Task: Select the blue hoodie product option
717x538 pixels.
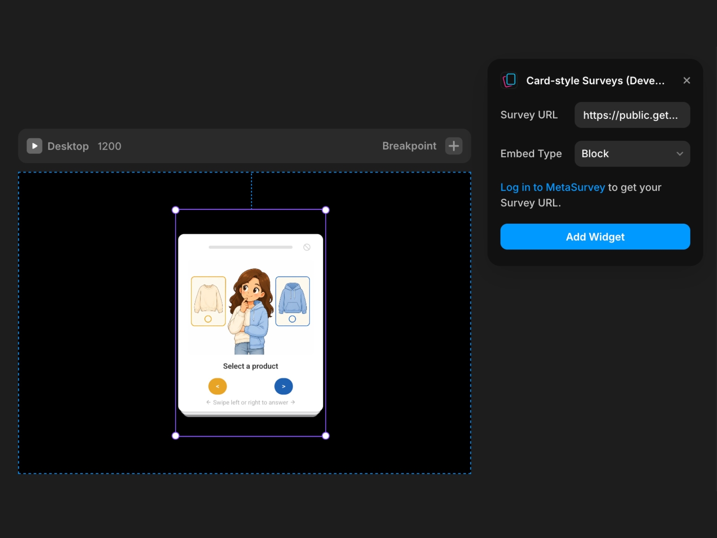Action: tap(293, 301)
